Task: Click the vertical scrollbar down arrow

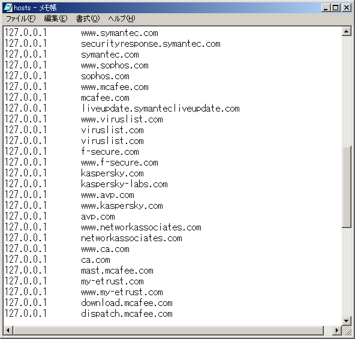Action: click(346, 320)
